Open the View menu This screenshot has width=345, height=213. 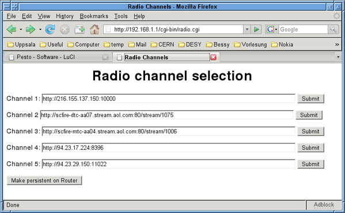44,16
